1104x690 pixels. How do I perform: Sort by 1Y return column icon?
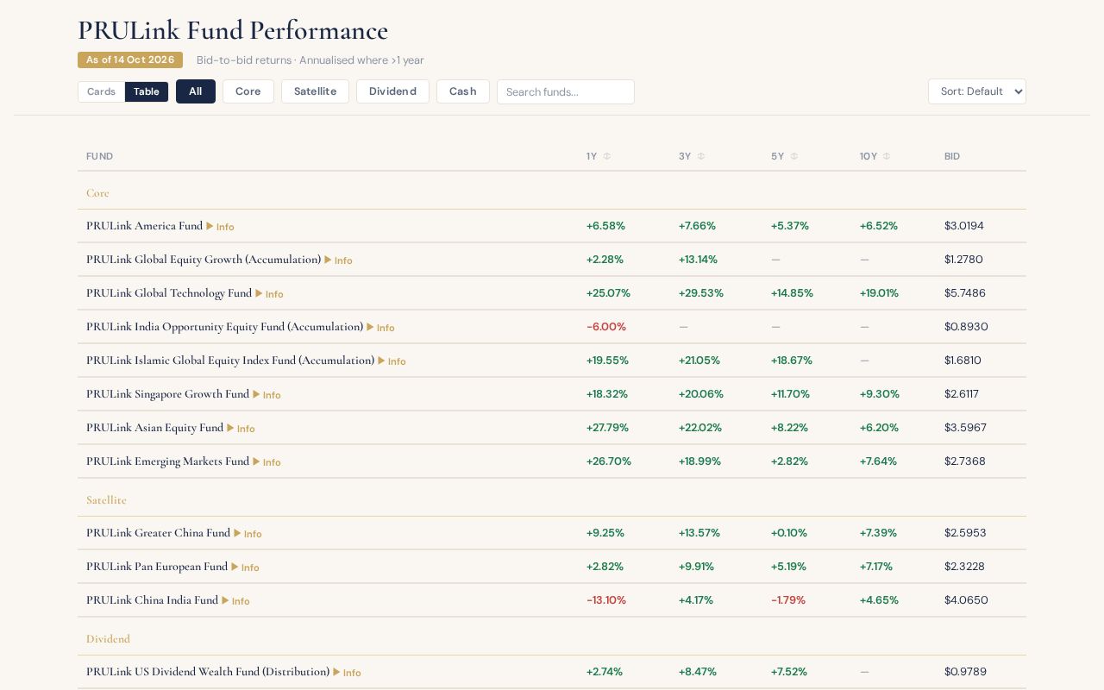click(x=606, y=156)
